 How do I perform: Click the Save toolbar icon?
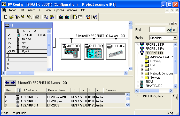point(23,17)
